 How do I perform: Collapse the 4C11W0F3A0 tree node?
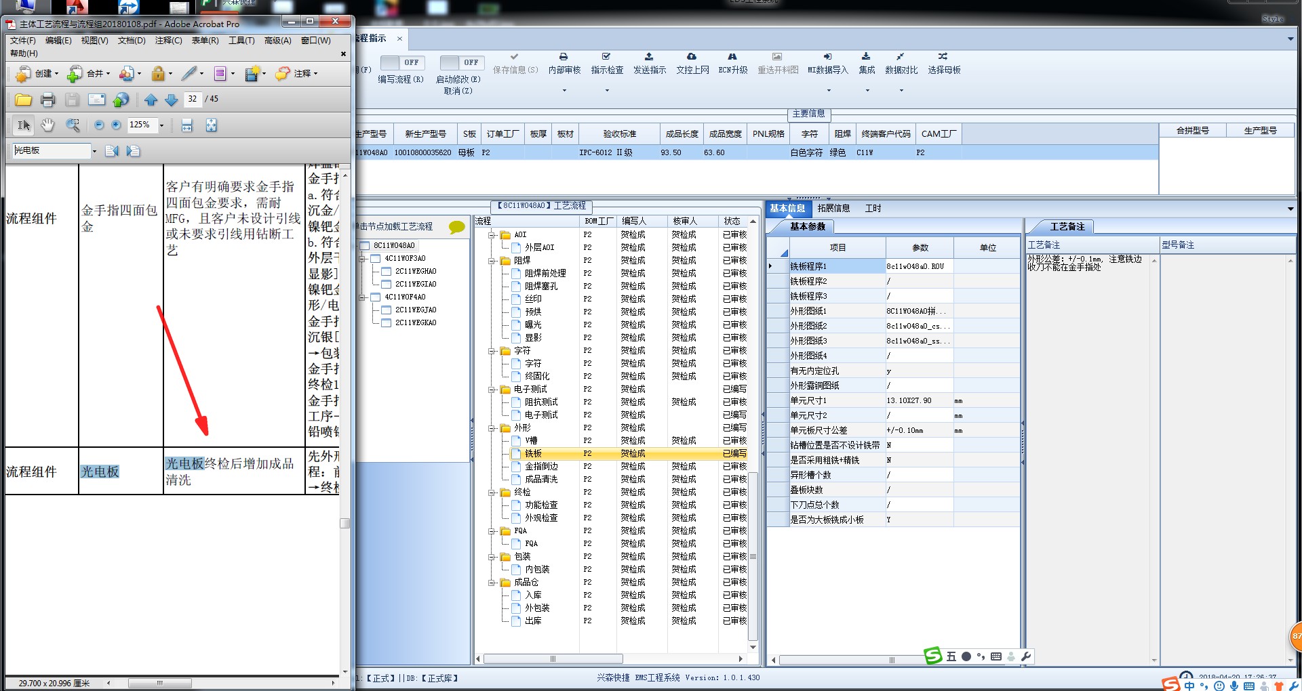click(x=362, y=259)
